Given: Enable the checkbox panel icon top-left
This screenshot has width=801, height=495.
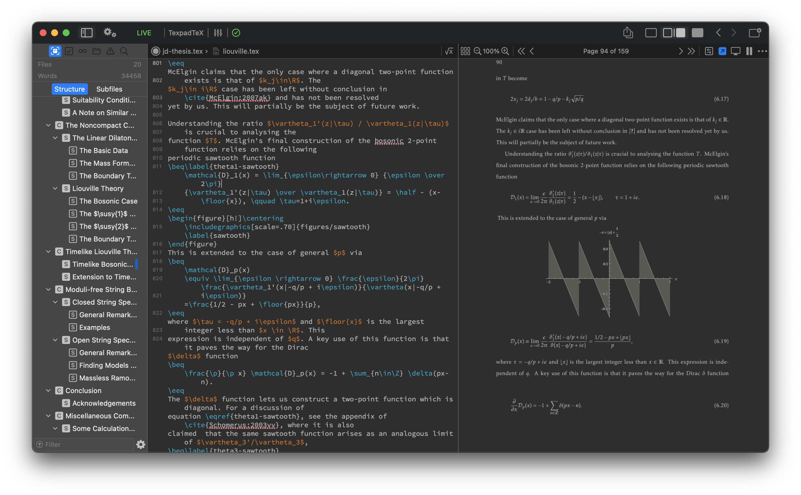Looking at the screenshot, I should pos(69,51).
